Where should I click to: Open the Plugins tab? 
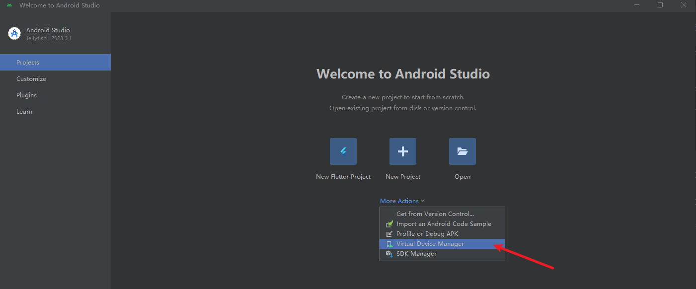[27, 95]
